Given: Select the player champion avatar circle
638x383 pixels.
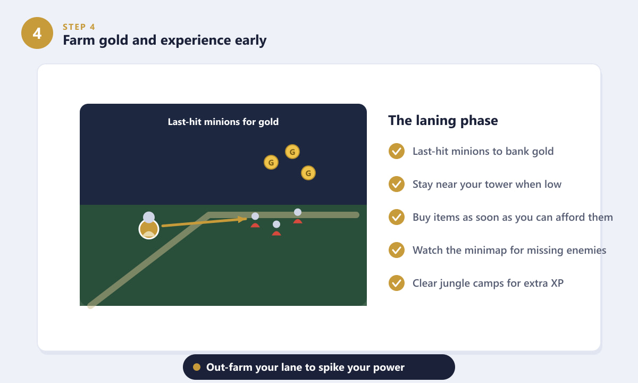Looking at the screenshot, I should [x=149, y=229].
